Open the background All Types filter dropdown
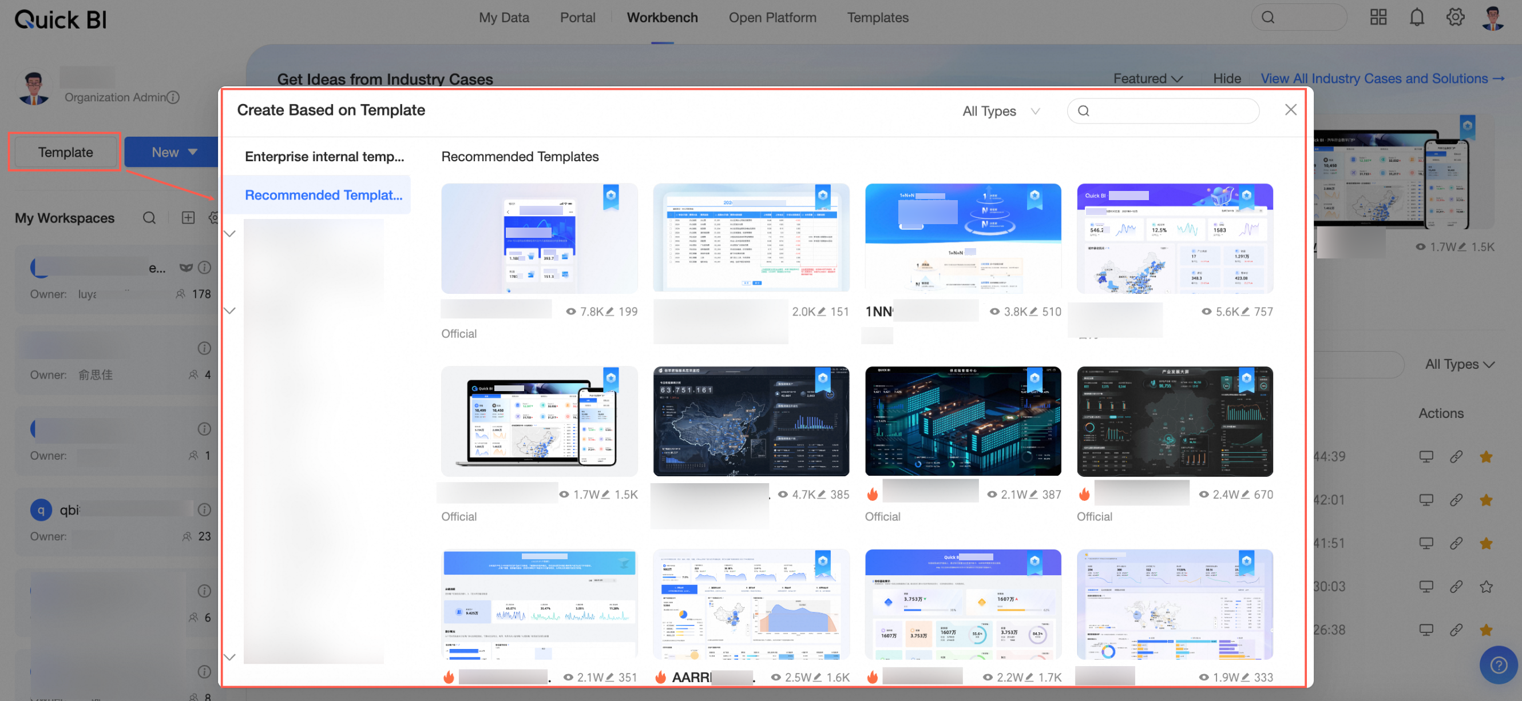 tap(1460, 364)
